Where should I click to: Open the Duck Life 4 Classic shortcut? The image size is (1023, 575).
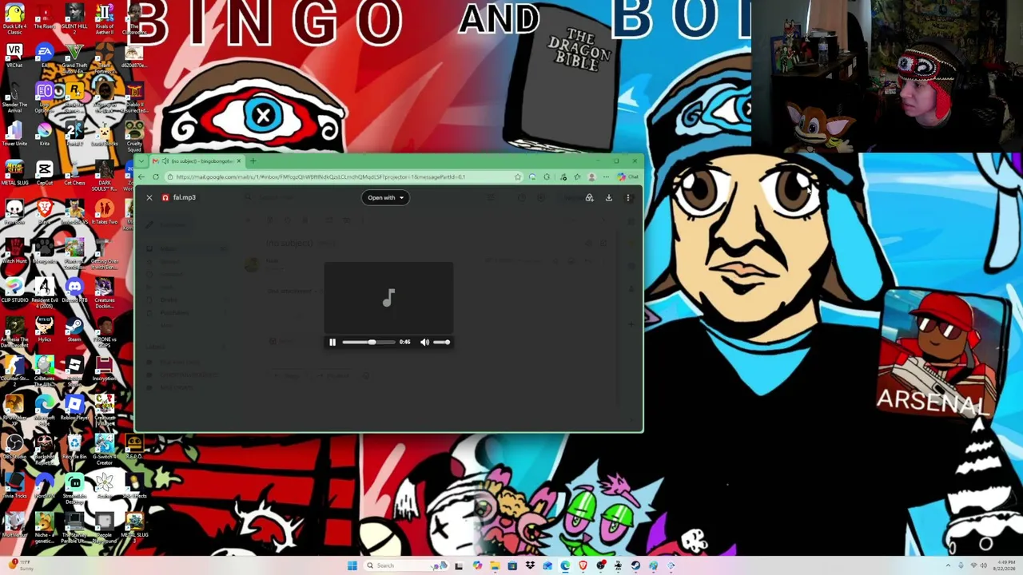click(x=14, y=19)
